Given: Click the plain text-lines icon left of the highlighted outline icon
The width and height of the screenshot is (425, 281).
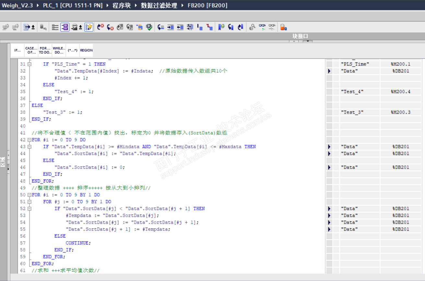Looking at the screenshot, I should click(55, 27).
